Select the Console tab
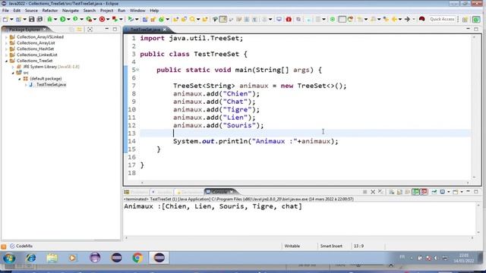486x273 pixels. coord(219,192)
